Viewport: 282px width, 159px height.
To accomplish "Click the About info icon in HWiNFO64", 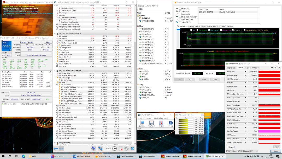I will pos(171,123).
